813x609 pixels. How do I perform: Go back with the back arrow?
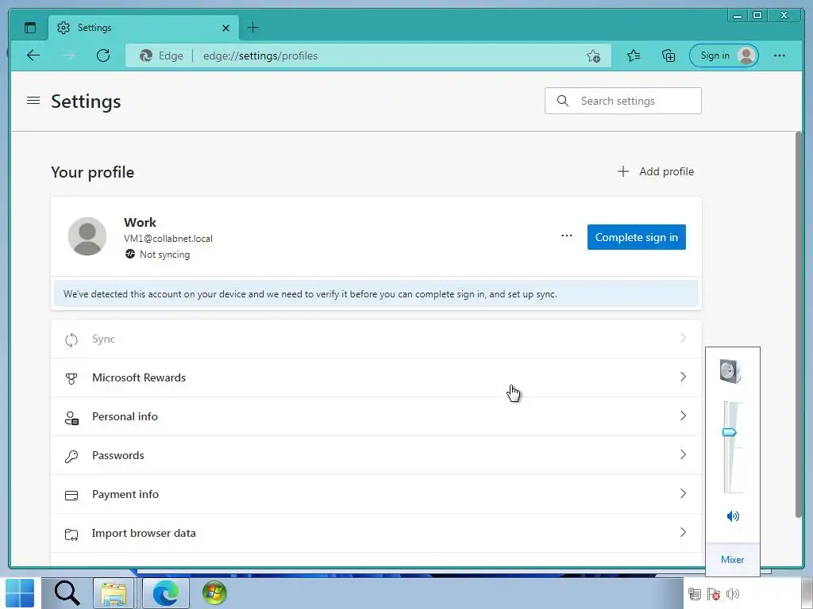[33, 56]
